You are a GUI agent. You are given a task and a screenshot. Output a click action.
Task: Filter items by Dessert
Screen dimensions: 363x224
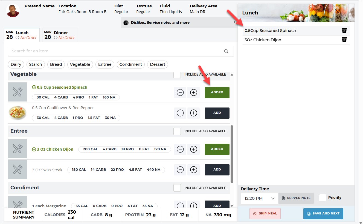[x=158, y=64]
